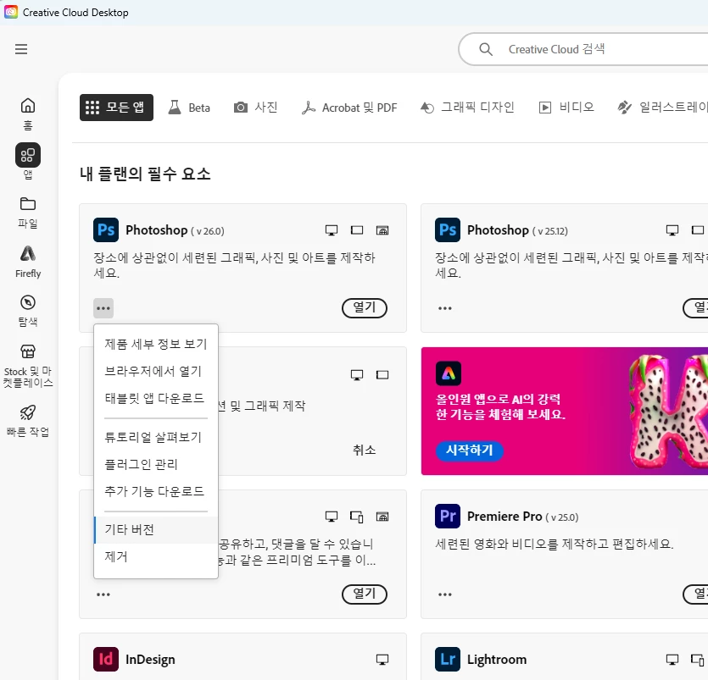This screenshot has width=708, height=680.
Task: Switch to the Beta tab
Action: pos(189,108)
